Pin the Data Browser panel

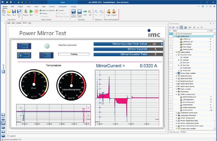click(x=210, y=24)
